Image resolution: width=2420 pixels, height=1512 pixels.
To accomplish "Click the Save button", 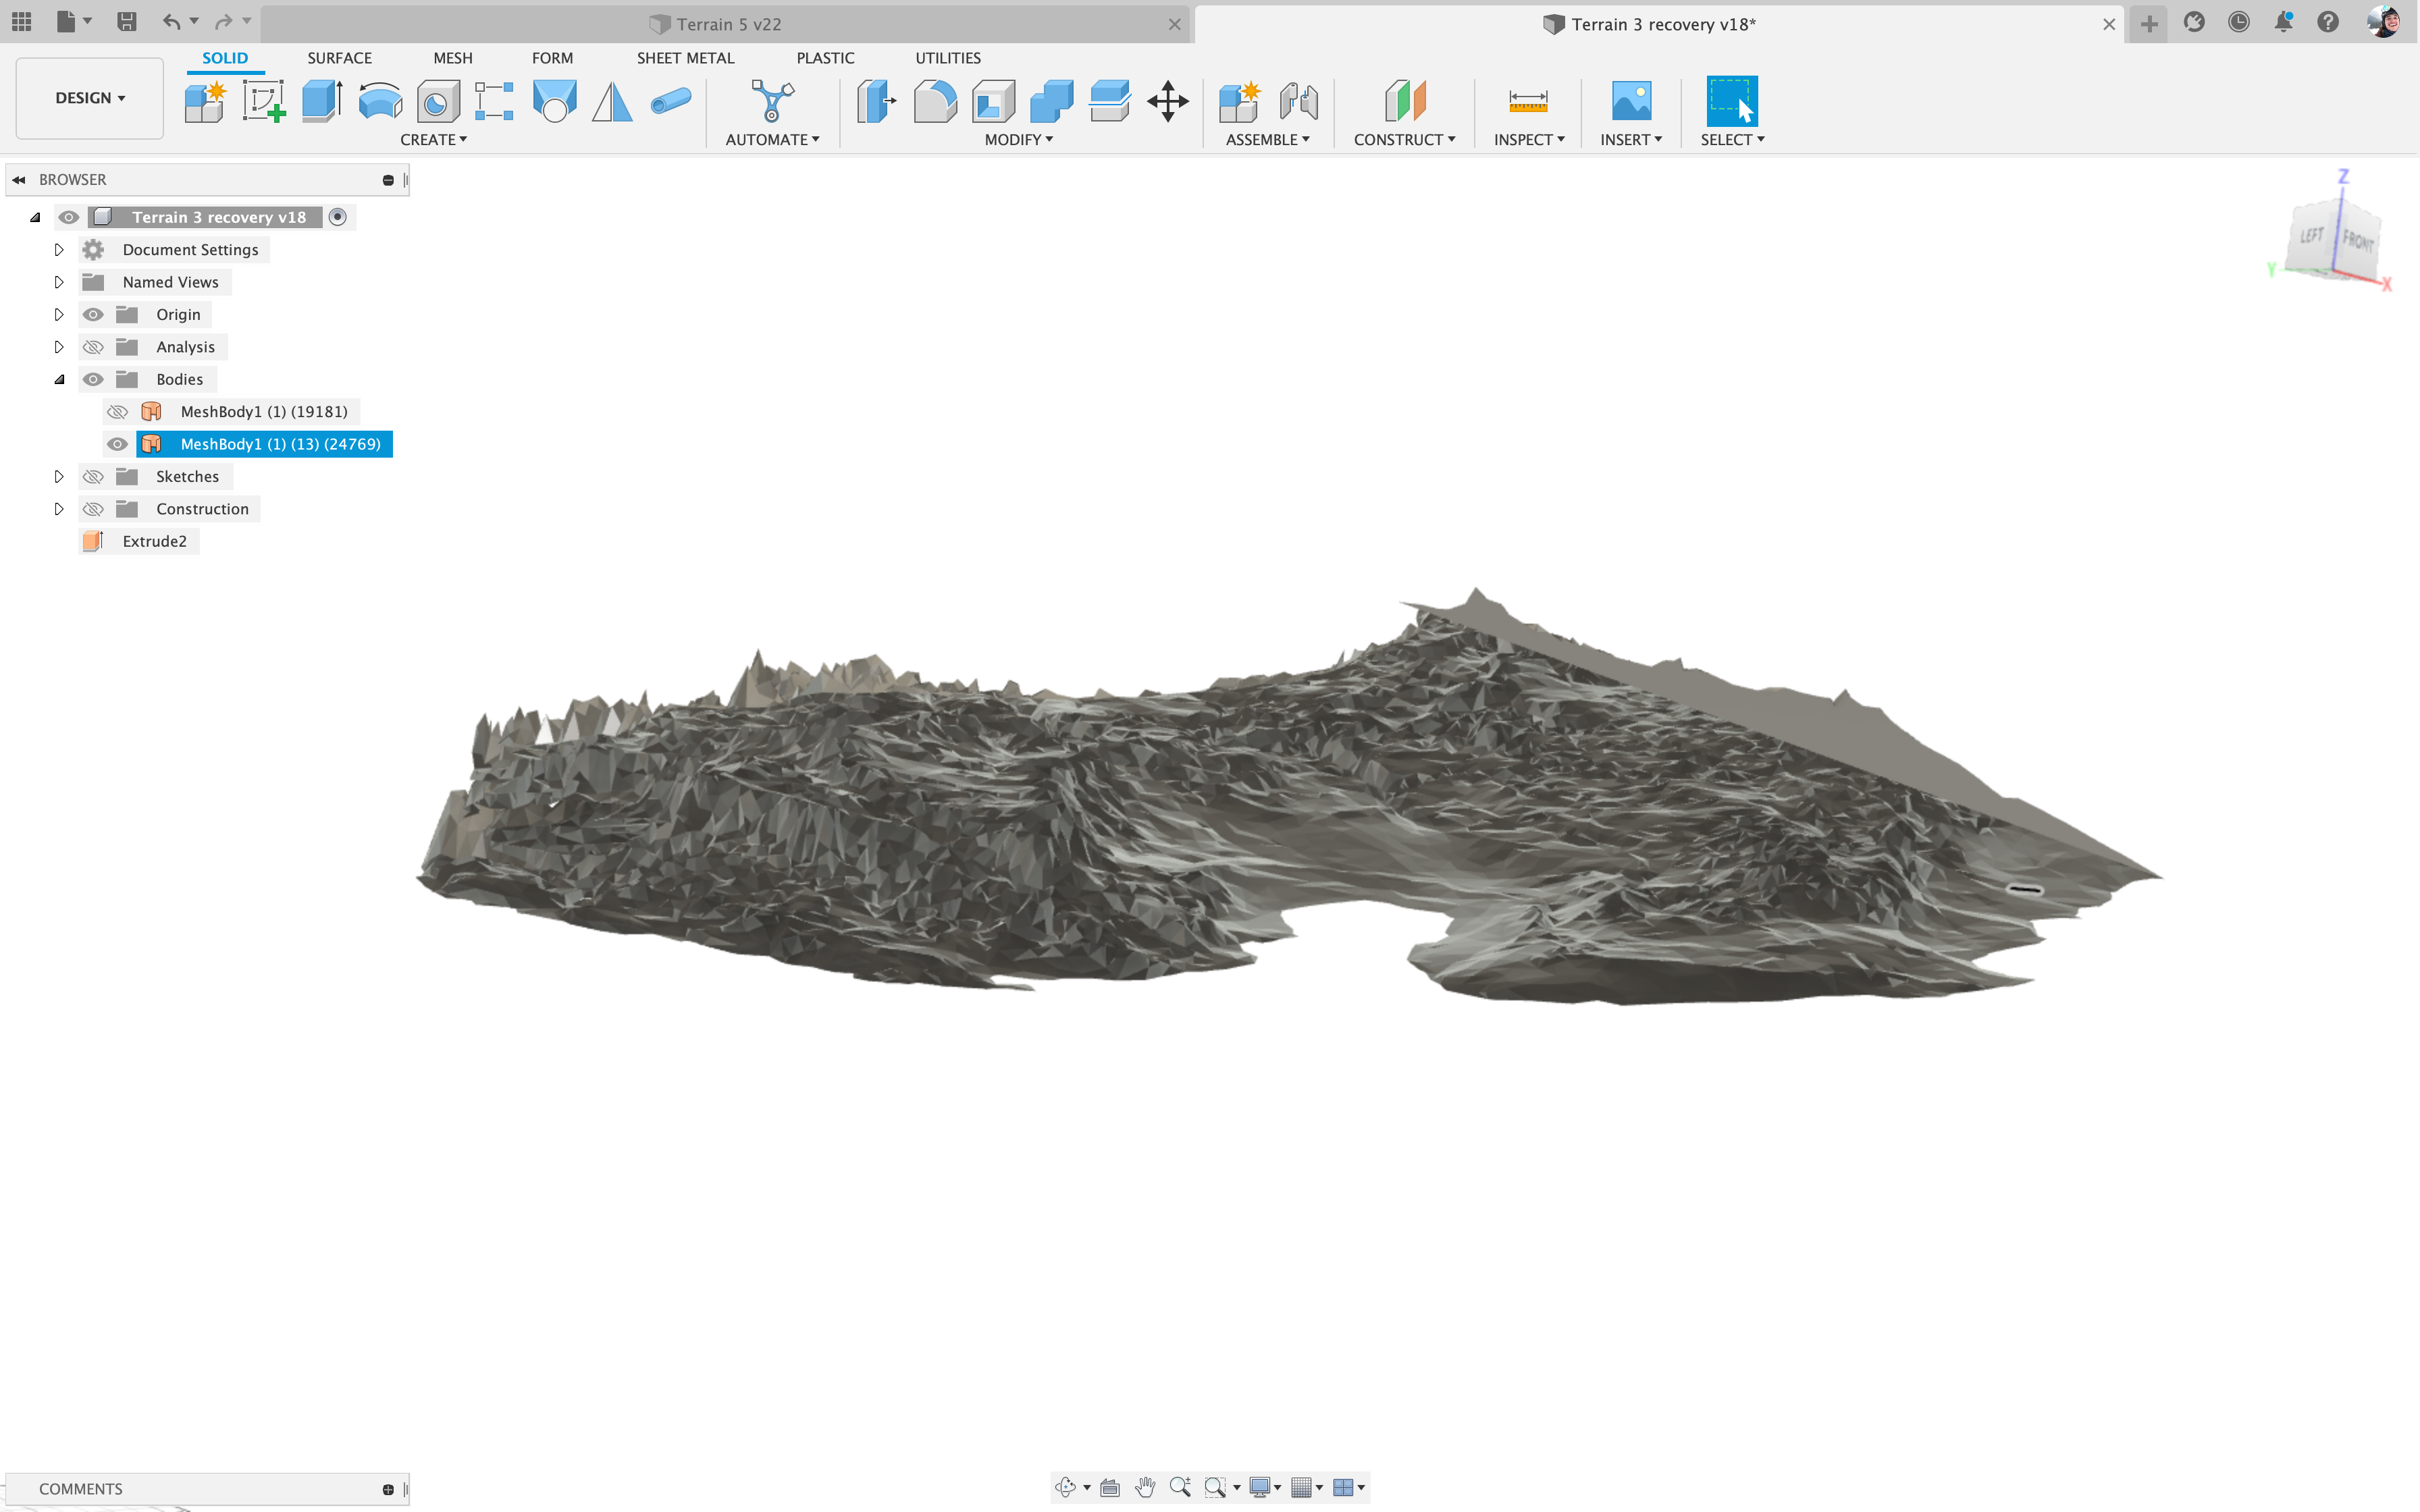I will [x=127, y=22].
